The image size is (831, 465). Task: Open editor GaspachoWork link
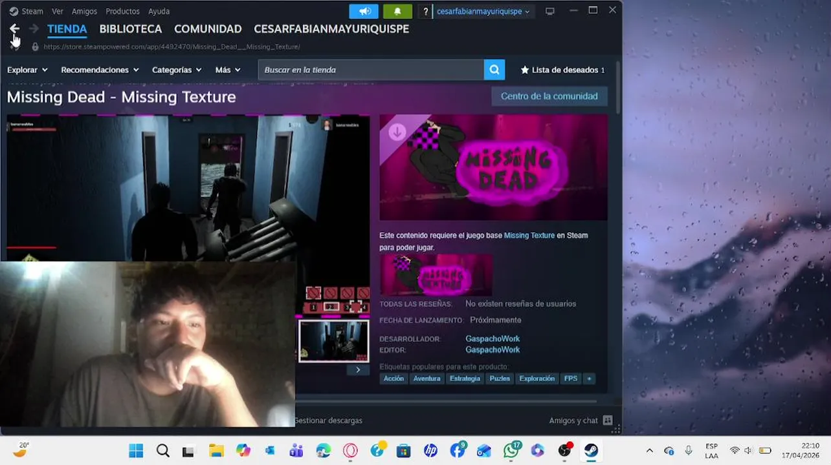(493, 350)
